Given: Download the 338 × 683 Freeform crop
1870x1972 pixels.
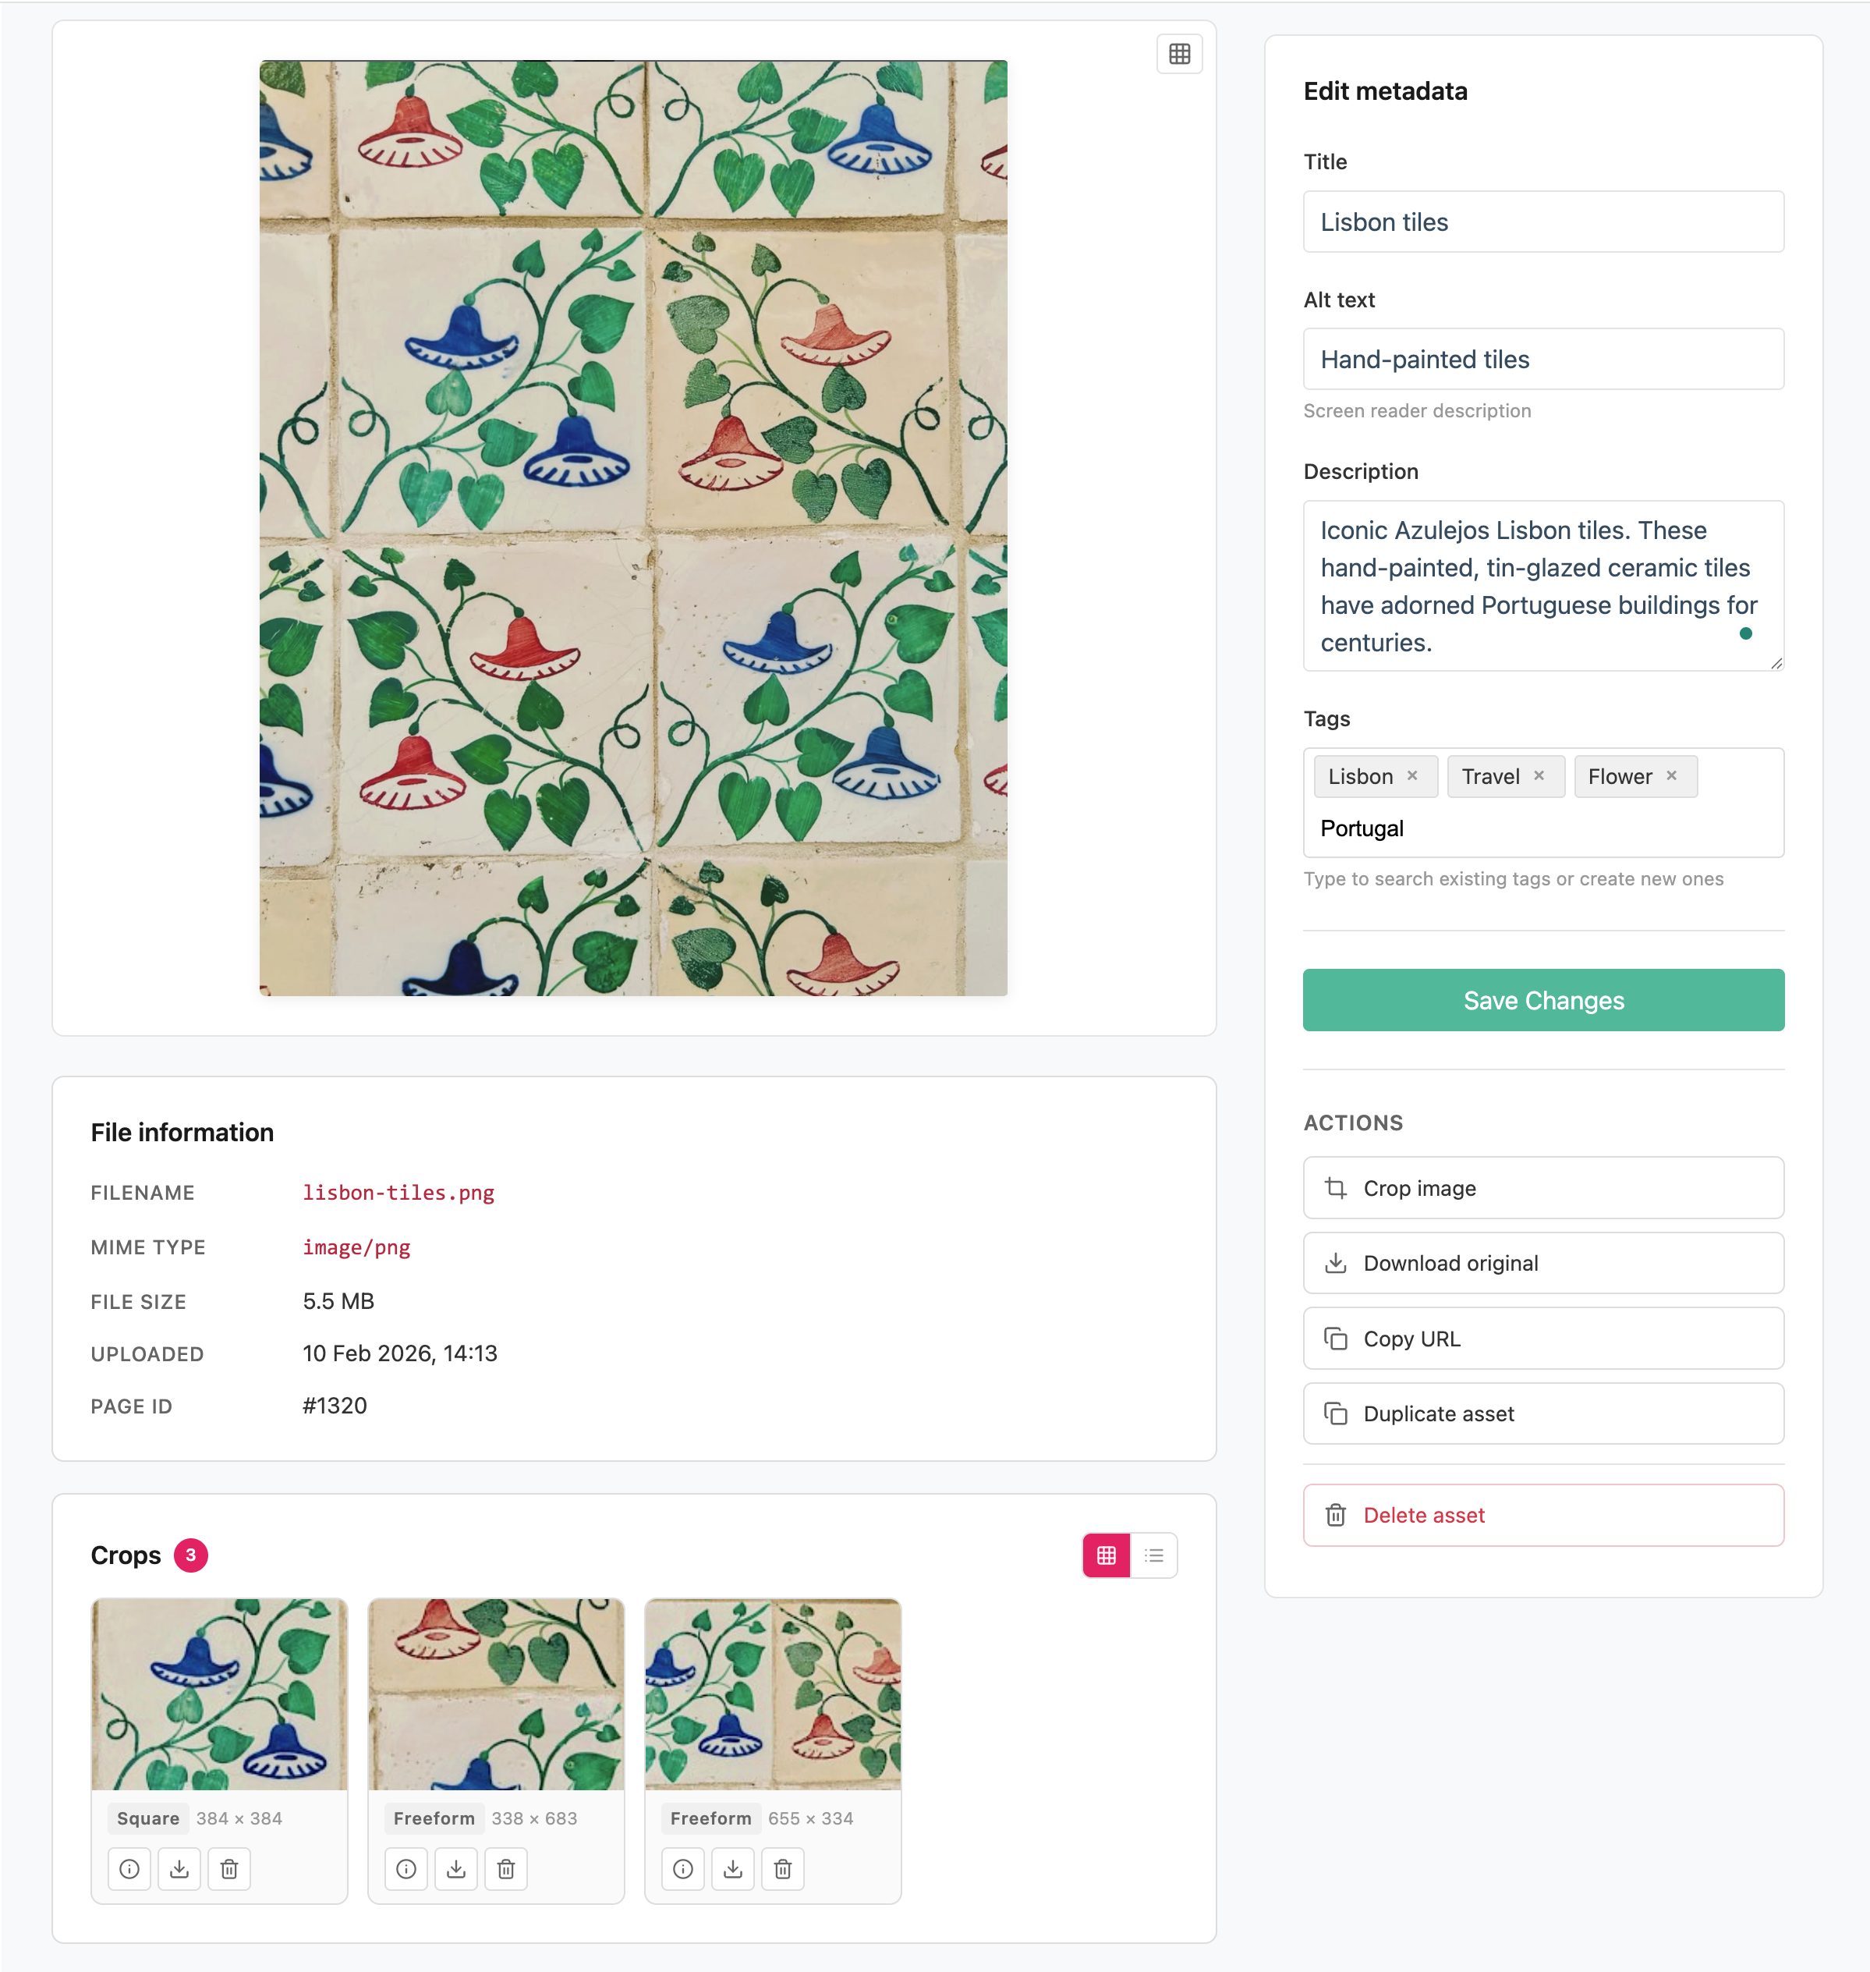Looking at the screenshot, I should (456, 1868).
